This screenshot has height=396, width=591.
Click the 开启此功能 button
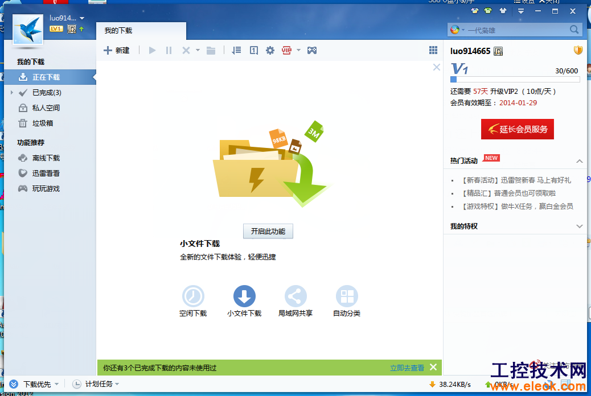pyautogui.click(x=268, y=232)
